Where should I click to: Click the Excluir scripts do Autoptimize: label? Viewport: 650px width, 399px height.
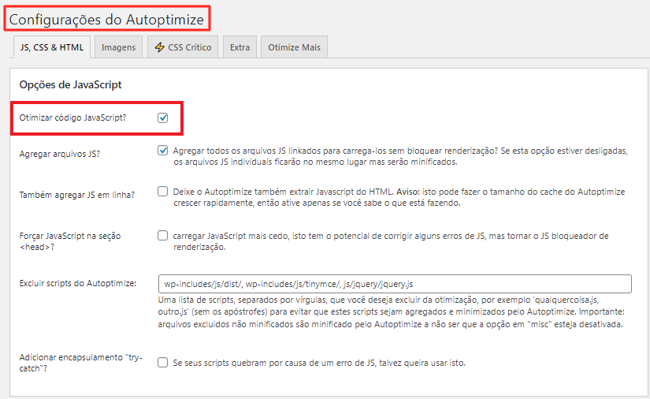tap(78, 283)
